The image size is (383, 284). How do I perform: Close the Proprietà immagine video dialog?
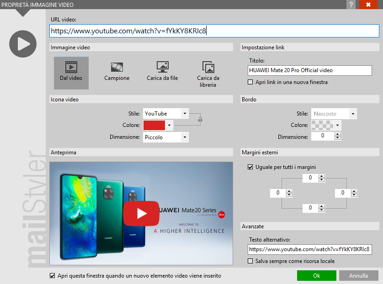click(x=368, y=5)
